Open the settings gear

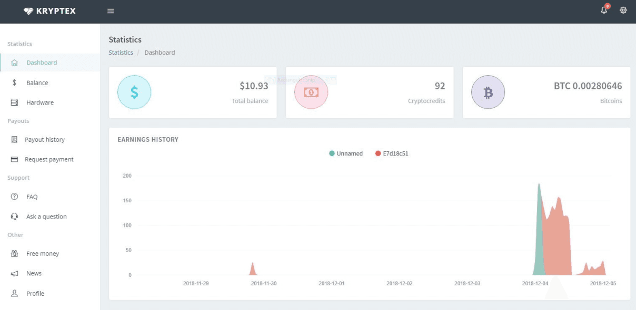pyautogui.click(x=623, y=11)
